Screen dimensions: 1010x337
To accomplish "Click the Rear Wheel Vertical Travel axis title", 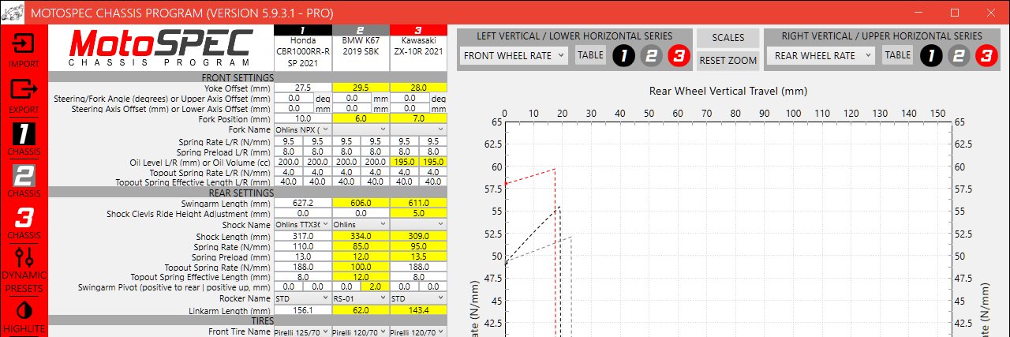I will pyautogui.click(x=728, y=91).
